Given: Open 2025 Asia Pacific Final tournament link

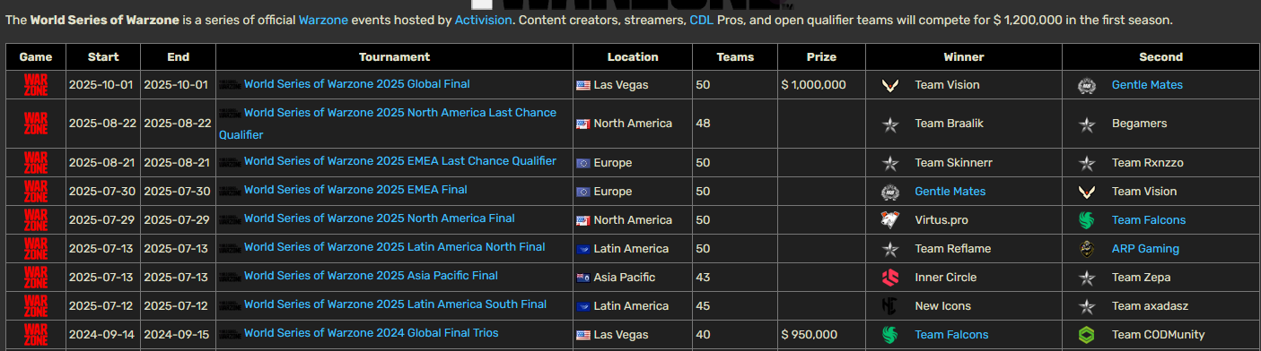Looking at the screenshot, I should tap(371, 276).
